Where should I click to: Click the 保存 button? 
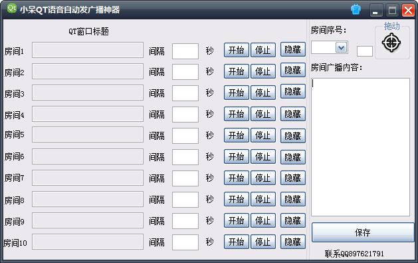tap(363, 232)
